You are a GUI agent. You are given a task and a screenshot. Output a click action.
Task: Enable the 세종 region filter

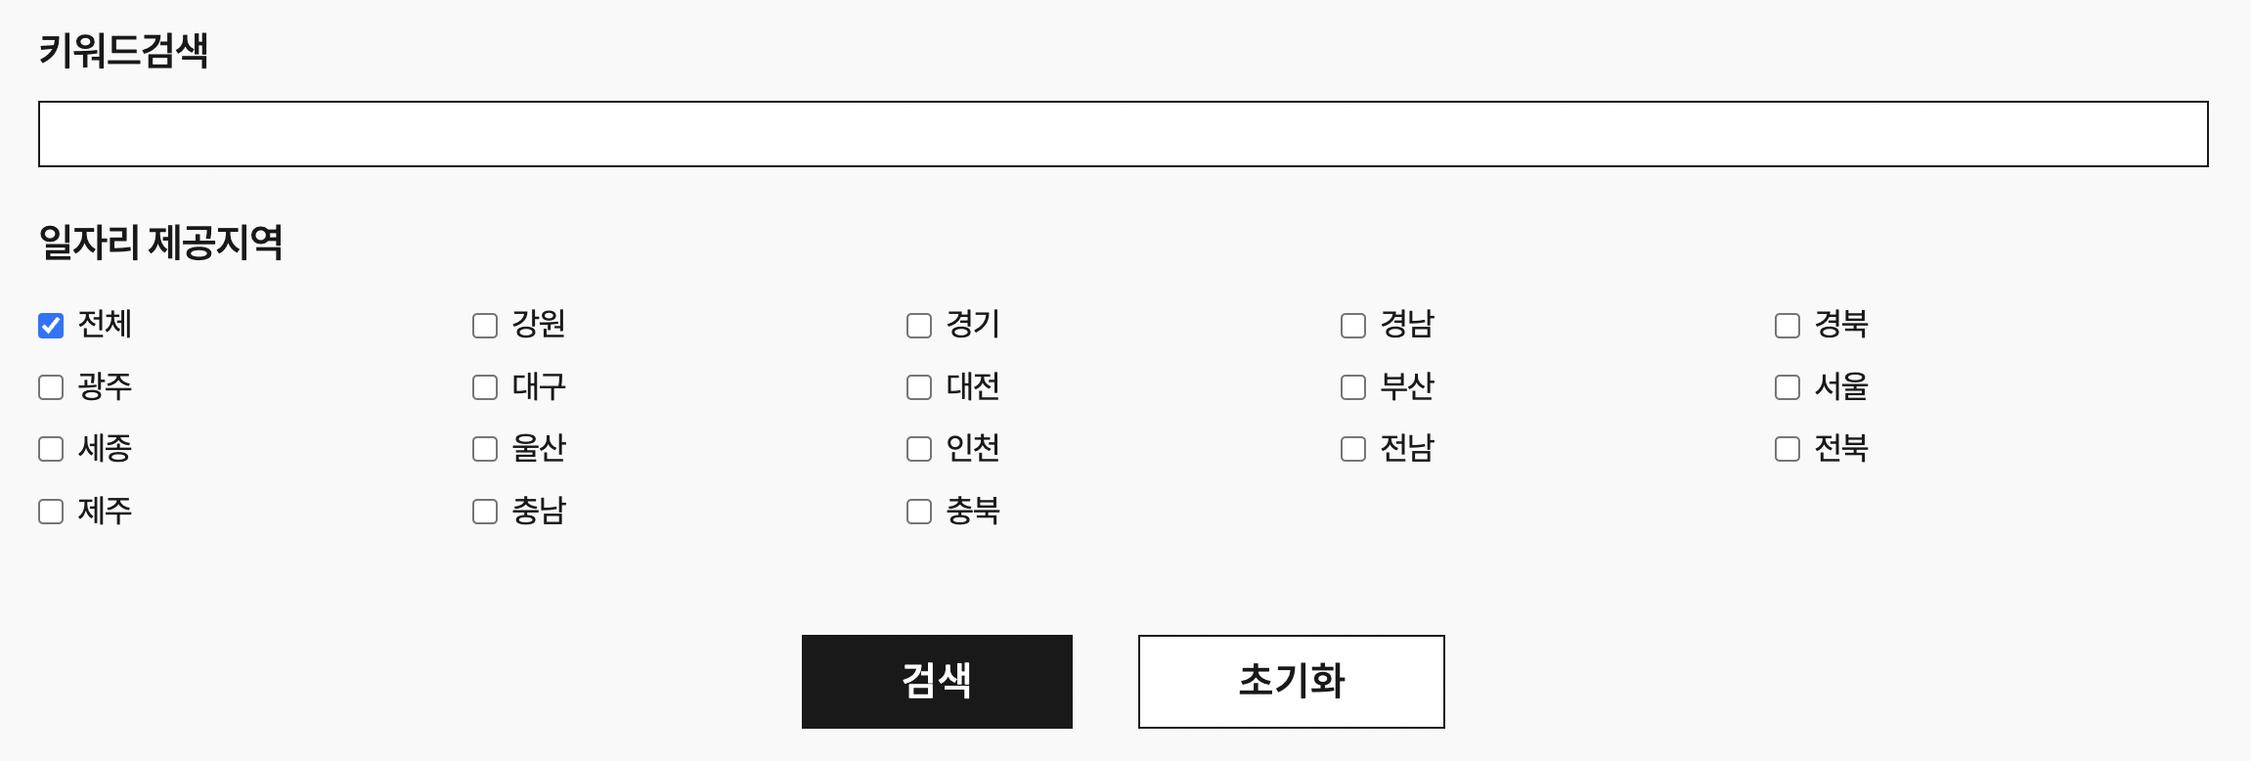click(x=49, y=449)
